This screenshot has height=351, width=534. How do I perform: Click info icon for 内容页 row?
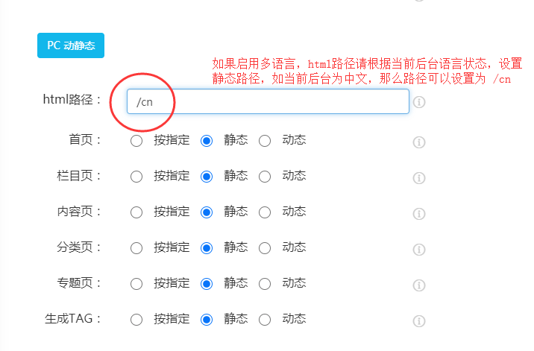(419, 213)
